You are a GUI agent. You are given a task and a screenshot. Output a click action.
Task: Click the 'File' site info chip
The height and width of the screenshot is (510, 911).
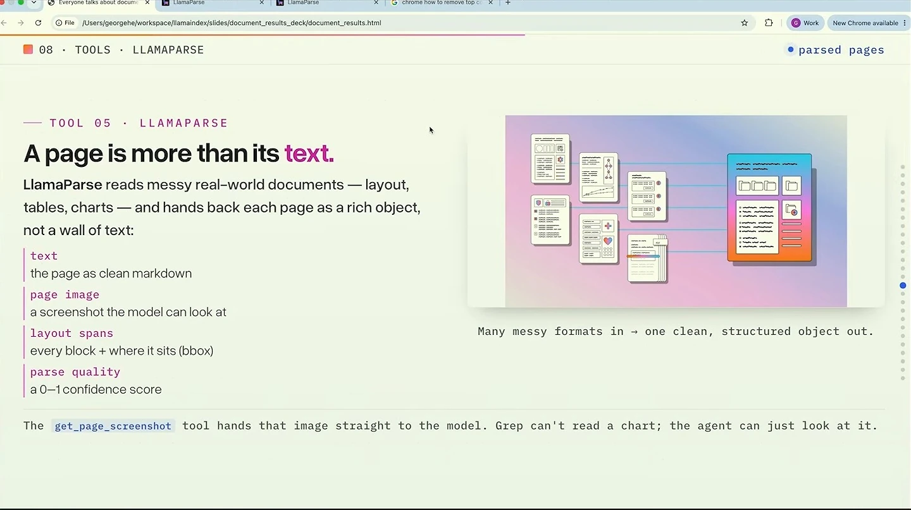click(x=65, y=23)
